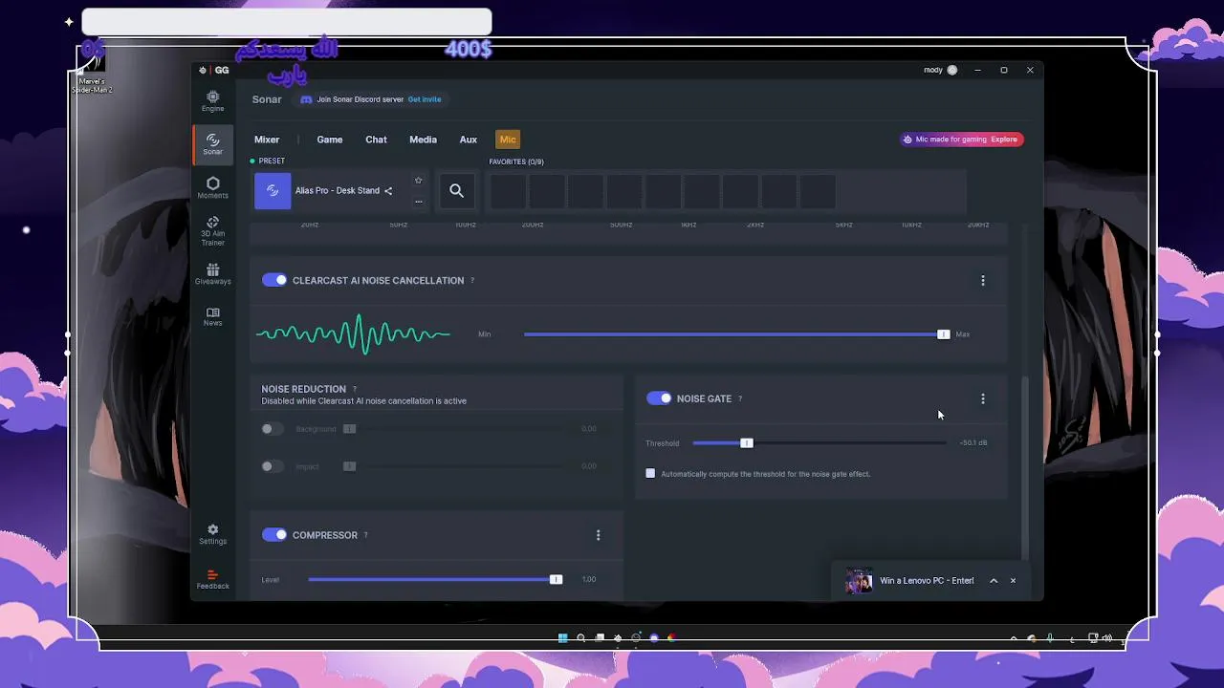
Task: Click the Noise Gate help question mark
Action: coord(739,398)
